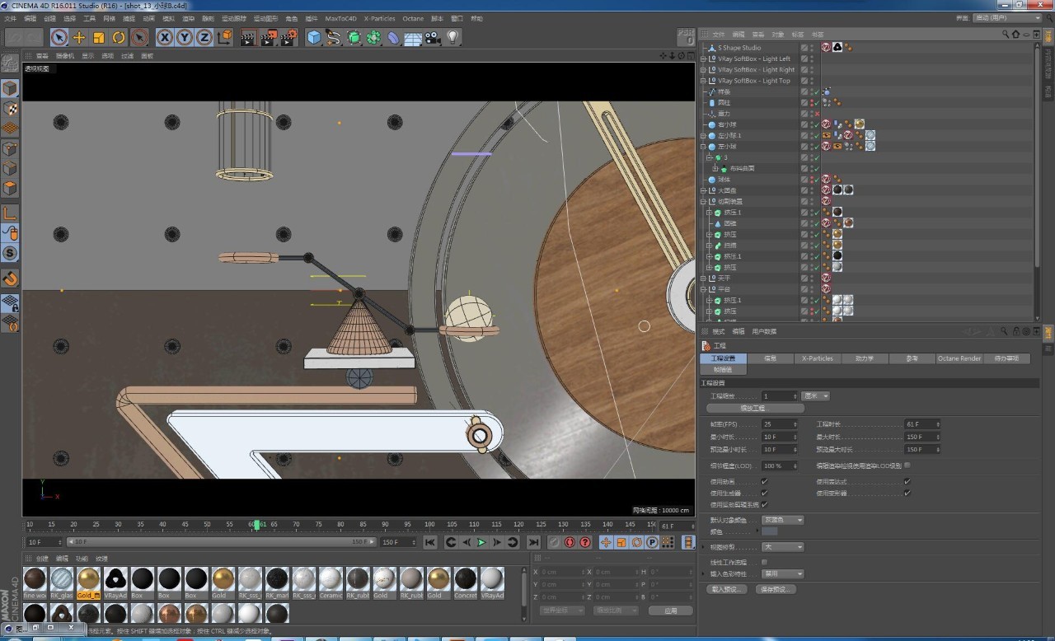Expand VRay SoftBox - Light Right
1055x641 pixels.
[703, 70]
